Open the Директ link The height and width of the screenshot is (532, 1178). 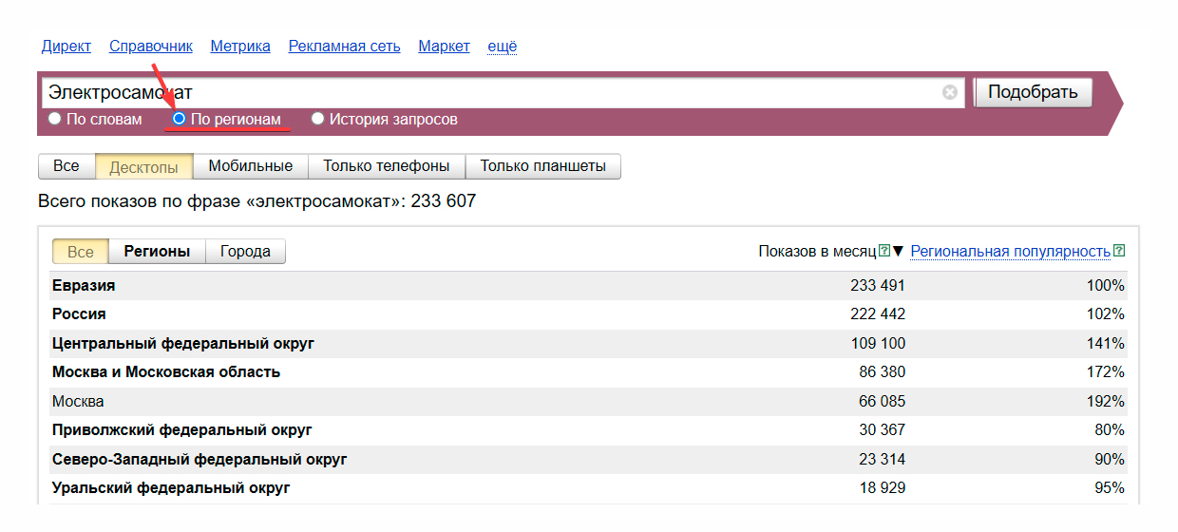(x=66, y=46)
